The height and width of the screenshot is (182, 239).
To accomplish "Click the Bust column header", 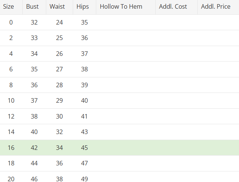I will 33,7.
